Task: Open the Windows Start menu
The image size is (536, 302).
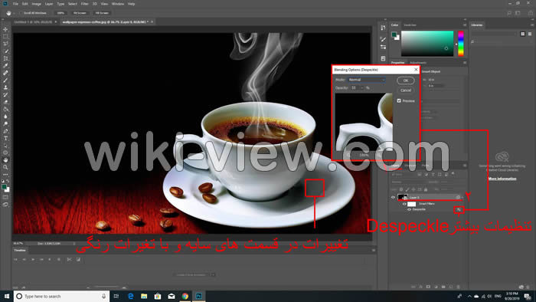Action: 7,296
